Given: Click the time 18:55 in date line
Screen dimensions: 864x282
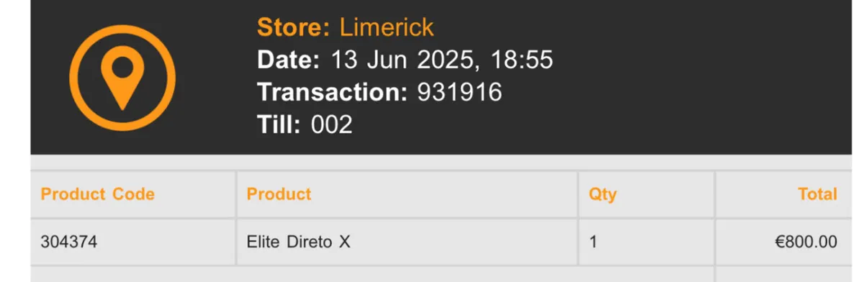Looking at the screenshot, I should click(522, 60).
